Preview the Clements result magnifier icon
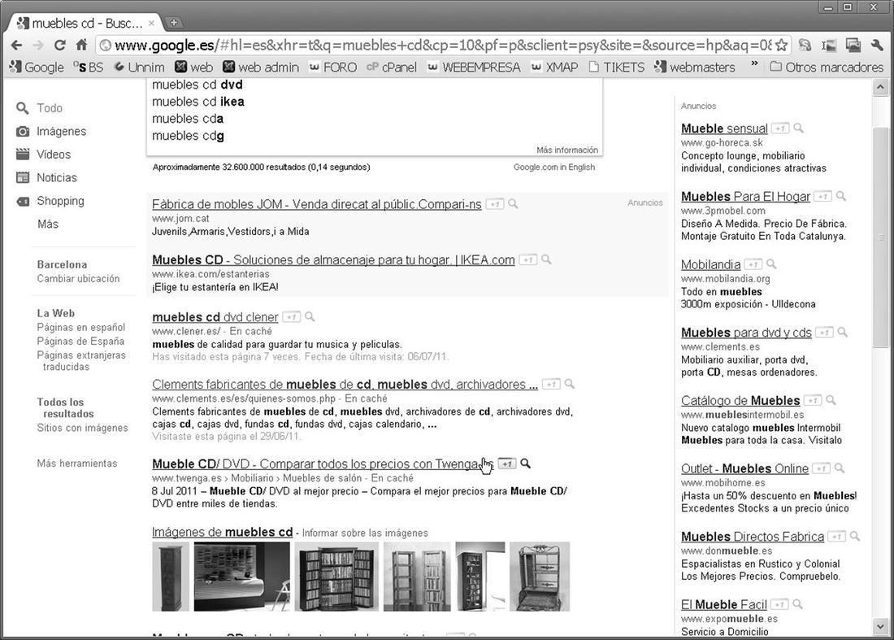The width and height of the screenshot is (894, 640). pos(569,384)
